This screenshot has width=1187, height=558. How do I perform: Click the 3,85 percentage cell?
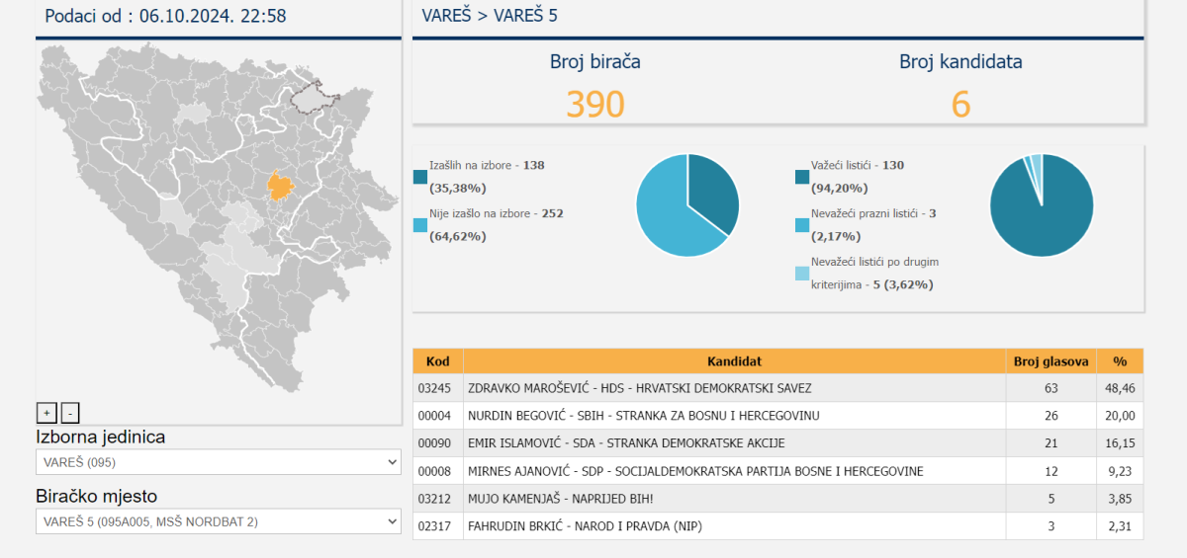(1120, 499)
